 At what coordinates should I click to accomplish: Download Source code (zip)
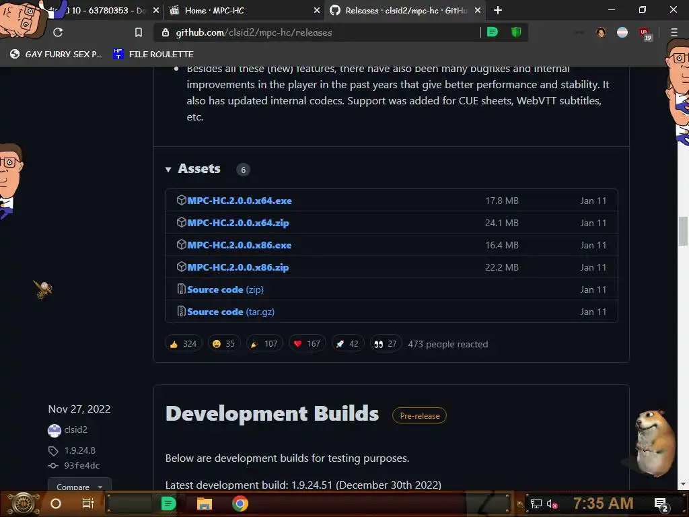(x=225, y=289)
